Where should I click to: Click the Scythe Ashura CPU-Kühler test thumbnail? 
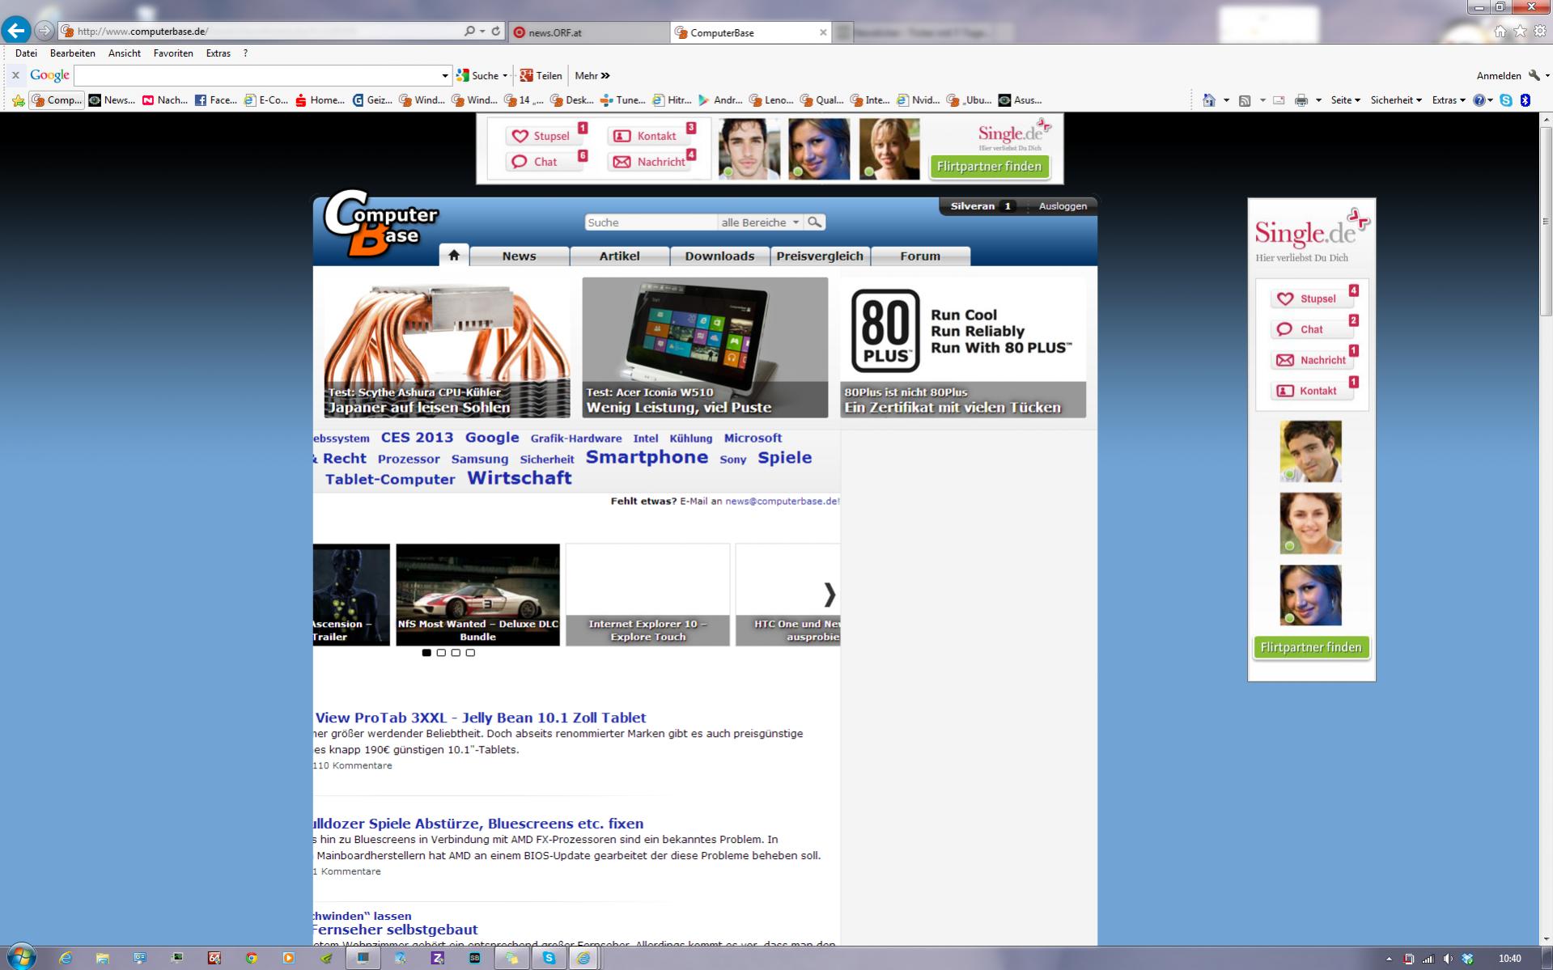(447, 348)
